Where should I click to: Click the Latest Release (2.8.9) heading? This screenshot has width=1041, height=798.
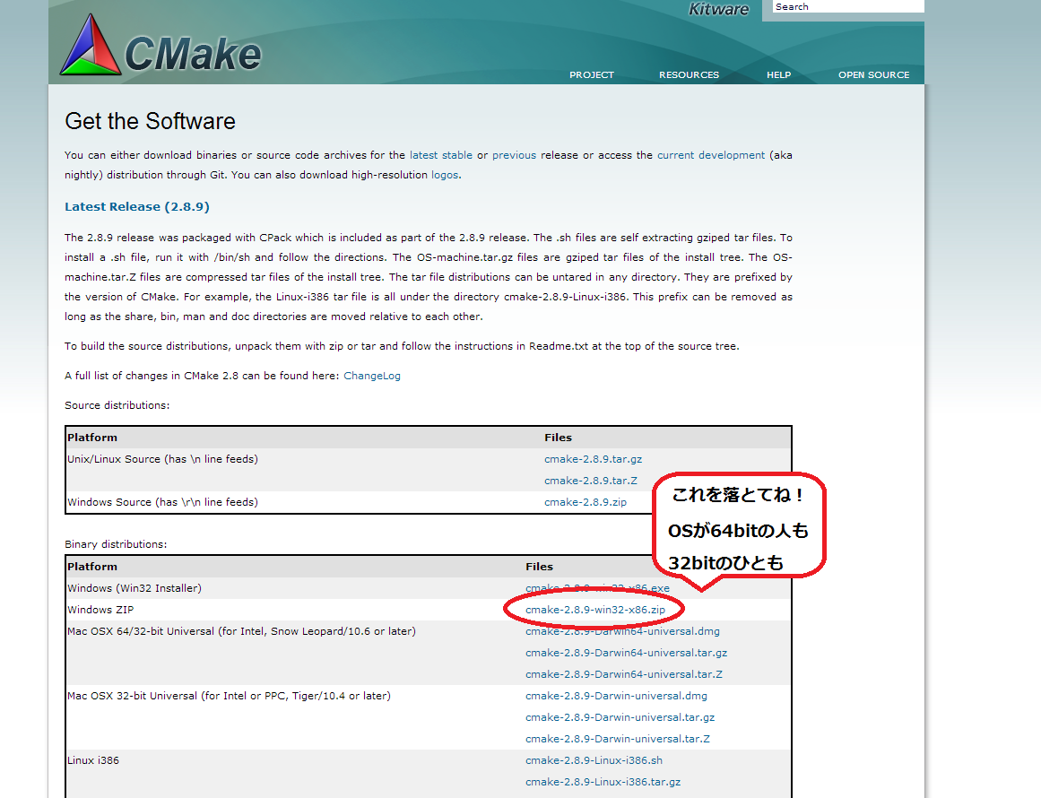[137, 207]
